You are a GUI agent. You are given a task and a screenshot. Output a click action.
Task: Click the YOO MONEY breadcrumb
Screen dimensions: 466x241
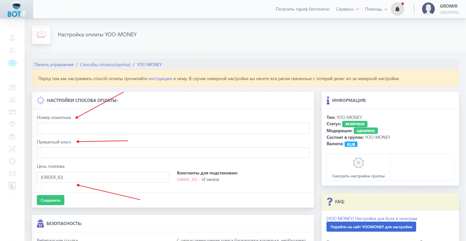point(149,65)
